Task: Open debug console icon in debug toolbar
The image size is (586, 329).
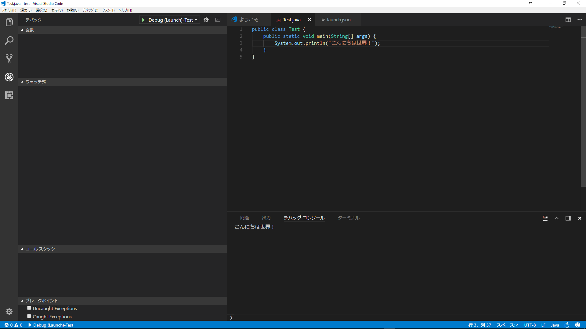Action: 218,20
